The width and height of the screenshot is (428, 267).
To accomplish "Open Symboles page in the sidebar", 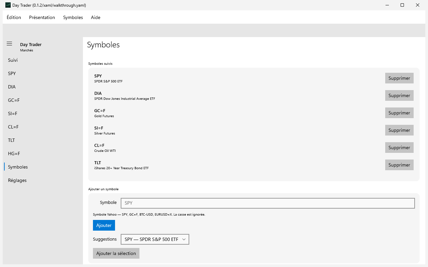I will click(x=43, y=167).
